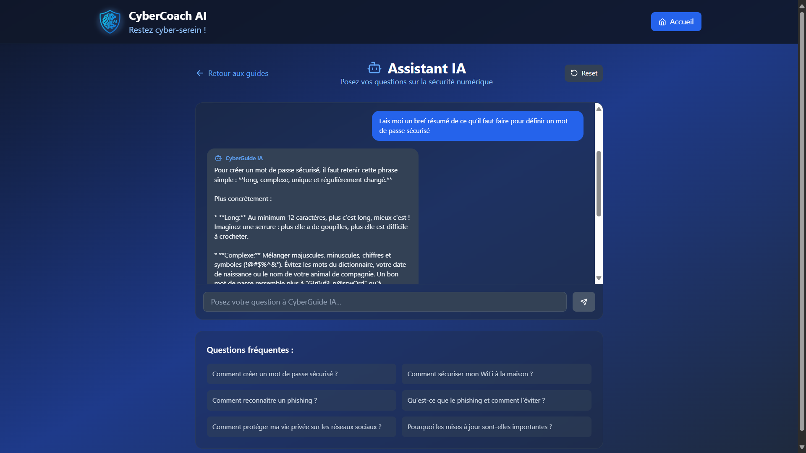Click the circular arrow Reset icon
806x453 pixels.
pos(574,73)
